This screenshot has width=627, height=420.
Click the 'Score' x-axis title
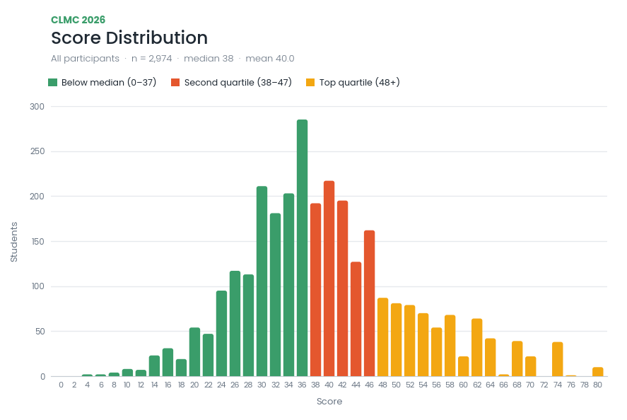329,401
